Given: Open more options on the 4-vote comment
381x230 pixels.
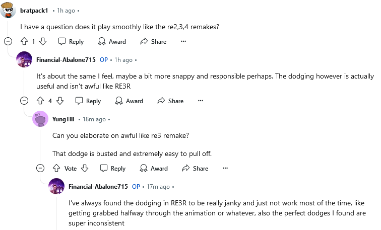Looking at the screenshot, I should [x=201, y=101].
